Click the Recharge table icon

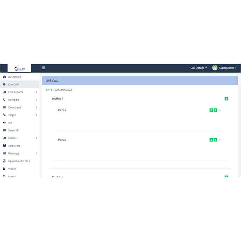click(x=4, y=153)
